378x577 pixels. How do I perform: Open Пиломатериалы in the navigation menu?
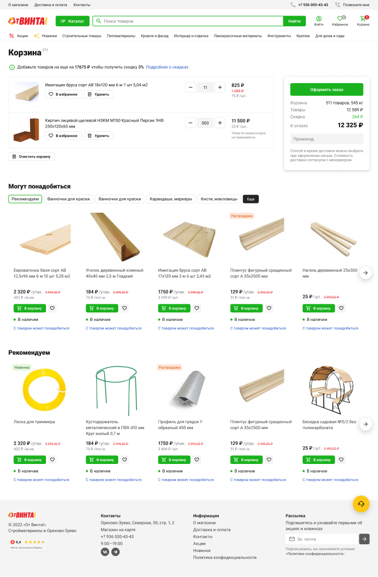pyautogui.click(x=121, y=36)
